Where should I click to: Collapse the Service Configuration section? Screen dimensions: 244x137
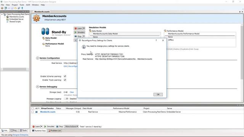pos(37,58)
